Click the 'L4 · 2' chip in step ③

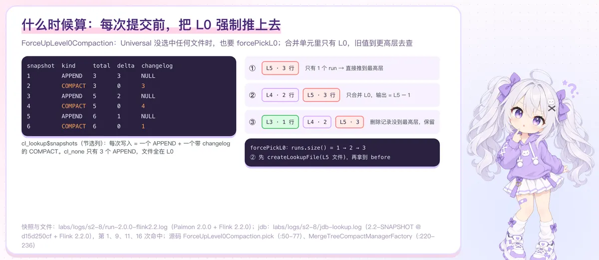(317, 122)
